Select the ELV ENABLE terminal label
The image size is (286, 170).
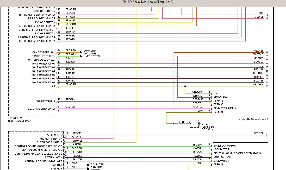(x=220, y=97)
